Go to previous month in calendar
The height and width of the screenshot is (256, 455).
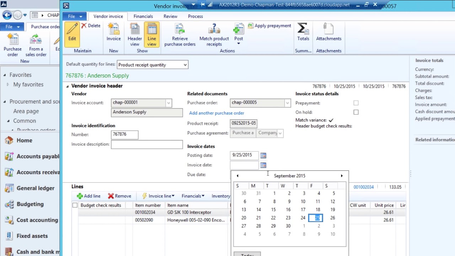237,176
